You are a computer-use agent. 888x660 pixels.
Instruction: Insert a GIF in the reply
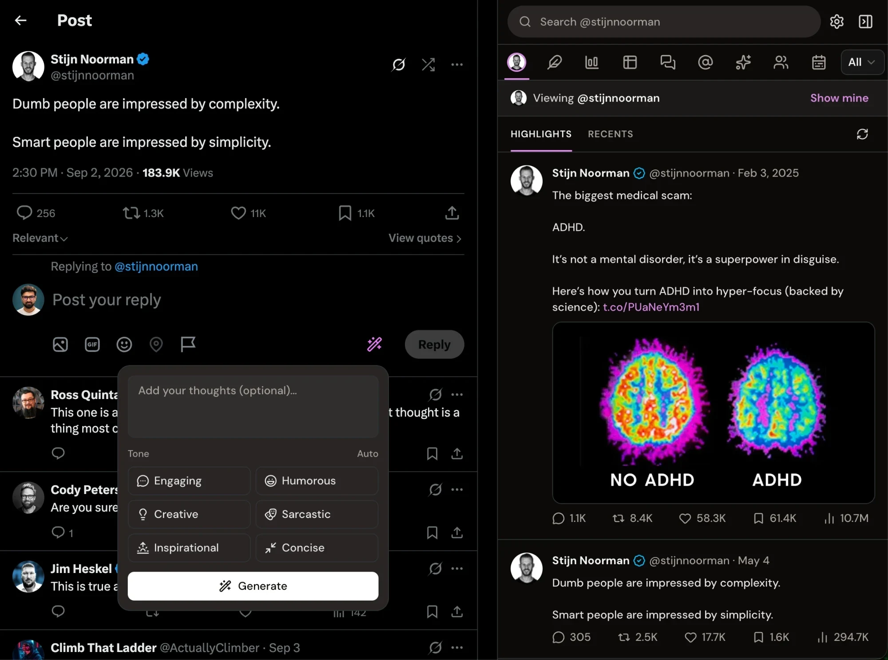92,344
